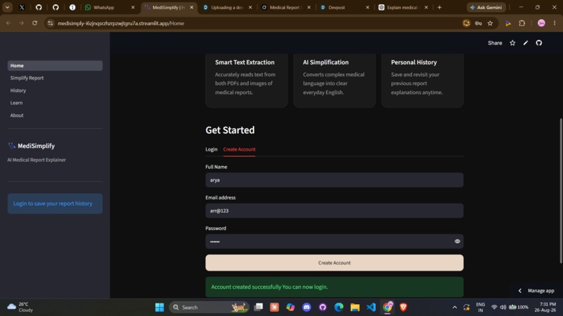Click the Personal History card heading
563x316 pixels.
(x=414, y=62)
